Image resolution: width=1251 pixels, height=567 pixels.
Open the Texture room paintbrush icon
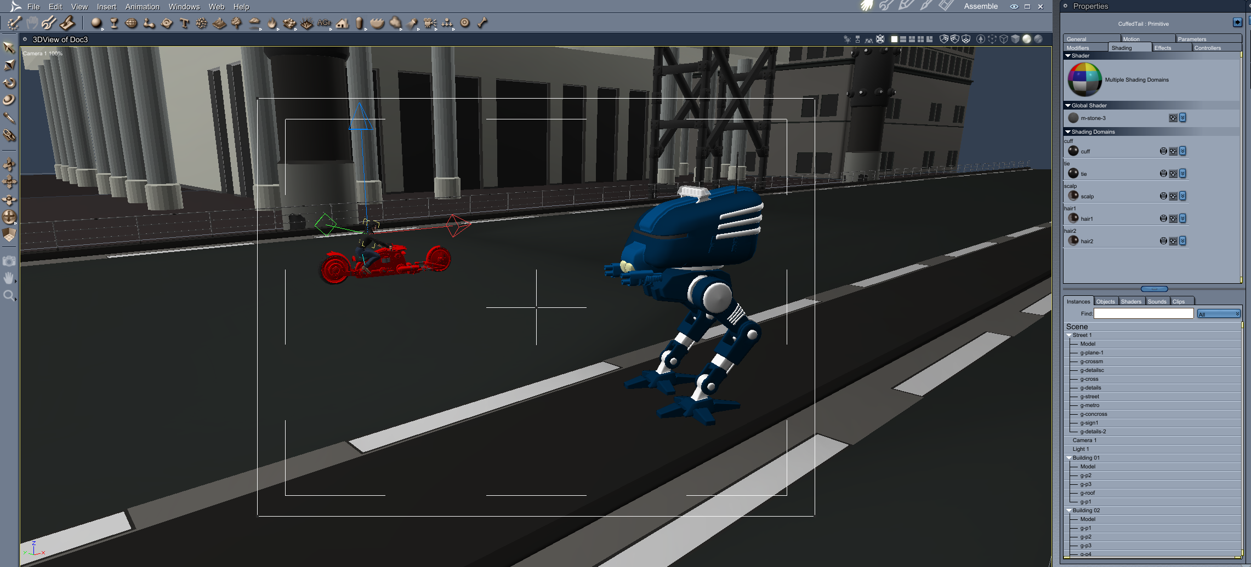pyautogui.click(x=926, y=6)
